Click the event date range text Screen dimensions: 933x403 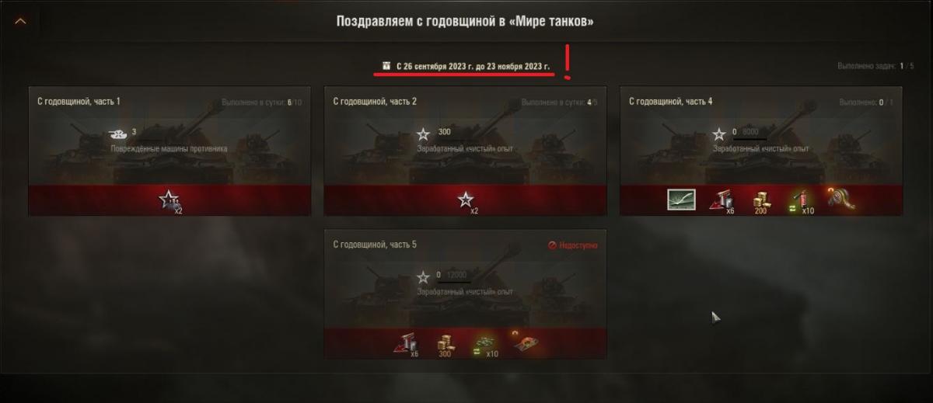[x=473, y=67]
